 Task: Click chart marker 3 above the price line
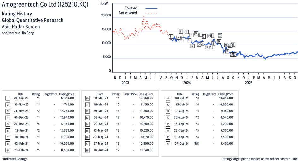[181, 32]
